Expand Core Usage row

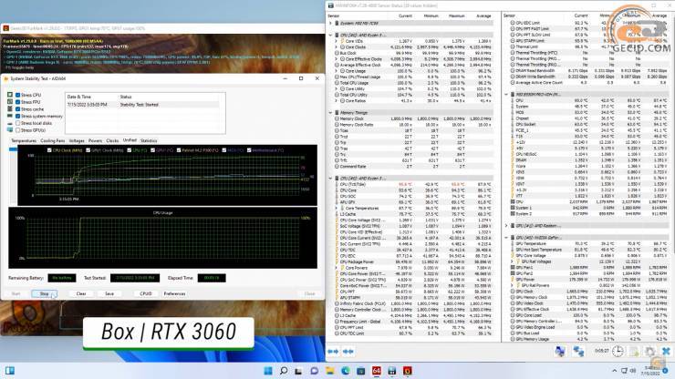pyautogui.click(x=337, y=71)
